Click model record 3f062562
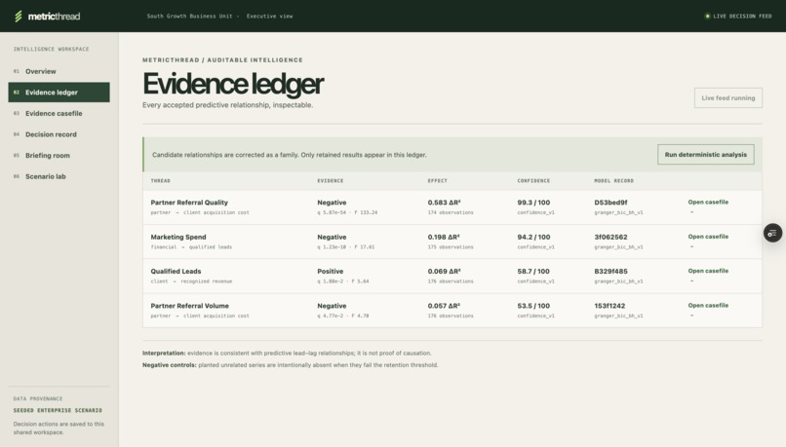Image resolution: width=786 pixels, height=447 pixels. (610, 238)
